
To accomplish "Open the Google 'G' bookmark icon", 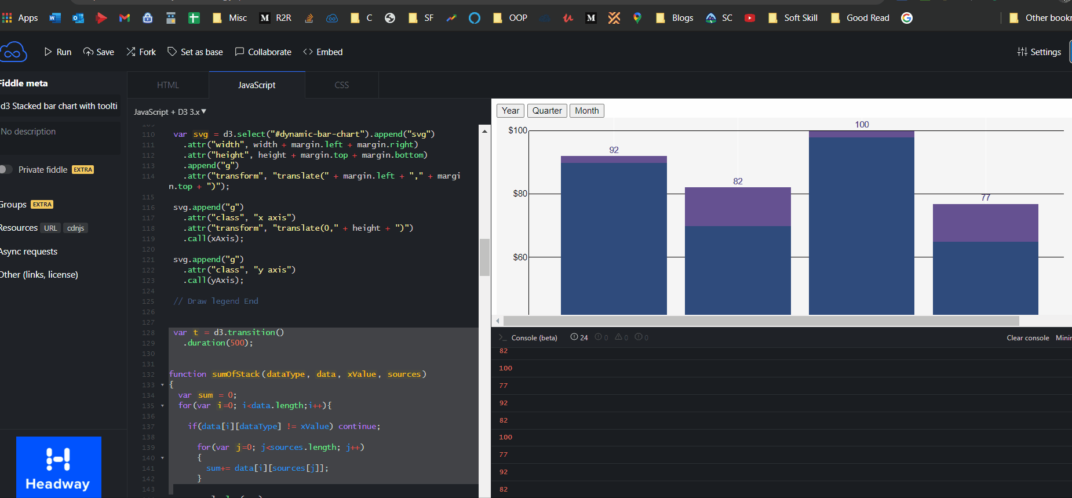I will 907,18.
